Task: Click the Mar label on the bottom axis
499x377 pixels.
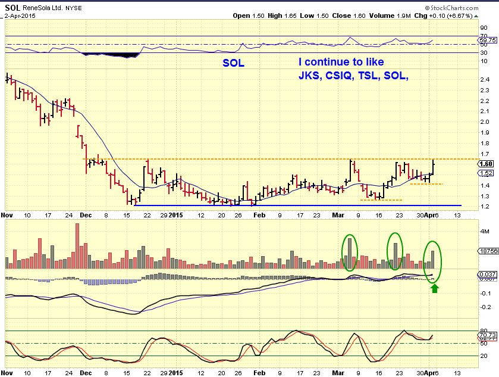Action: tap(338, 373)
